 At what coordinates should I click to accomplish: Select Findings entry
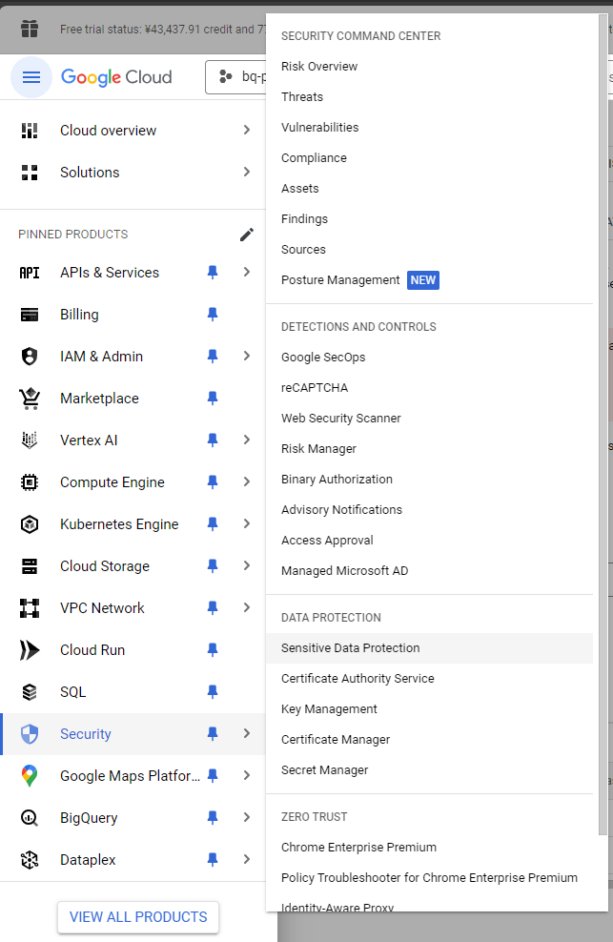[x=304, y=219]
